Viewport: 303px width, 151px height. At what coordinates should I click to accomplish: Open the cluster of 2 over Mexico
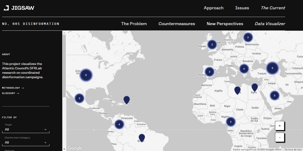click(x=79, y=99)
